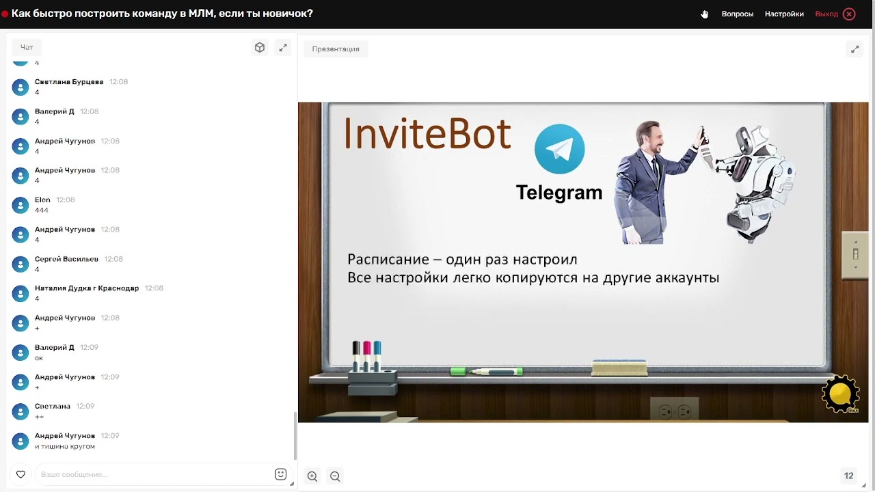Click the '++' message from Светлана
The width and height of the screenshot is (875, 492).
[39, 417]
